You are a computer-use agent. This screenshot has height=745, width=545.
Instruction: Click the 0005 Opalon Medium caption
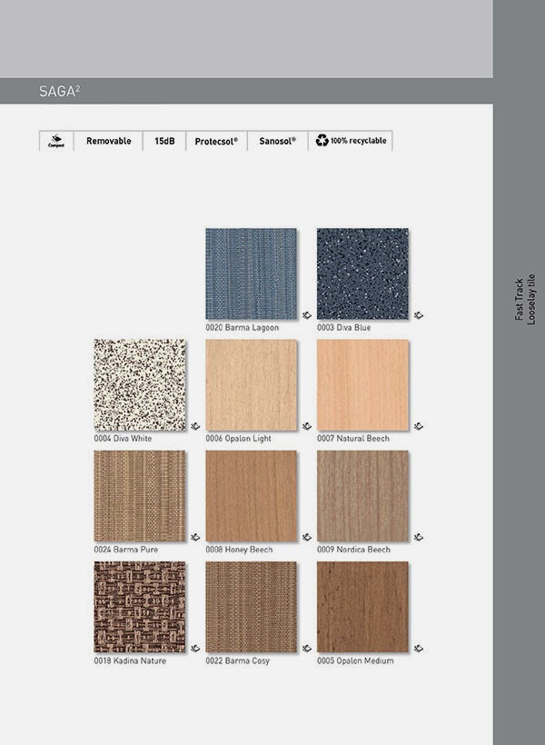pos(355,661)
